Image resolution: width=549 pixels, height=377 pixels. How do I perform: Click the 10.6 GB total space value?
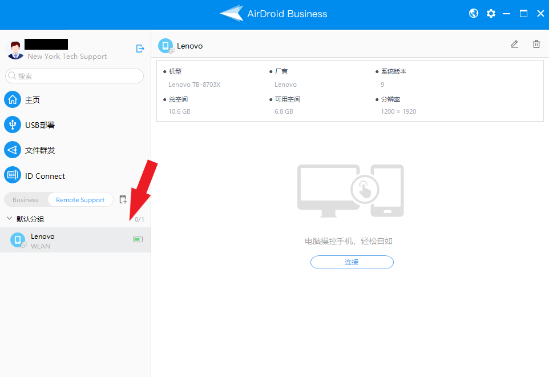179,111
